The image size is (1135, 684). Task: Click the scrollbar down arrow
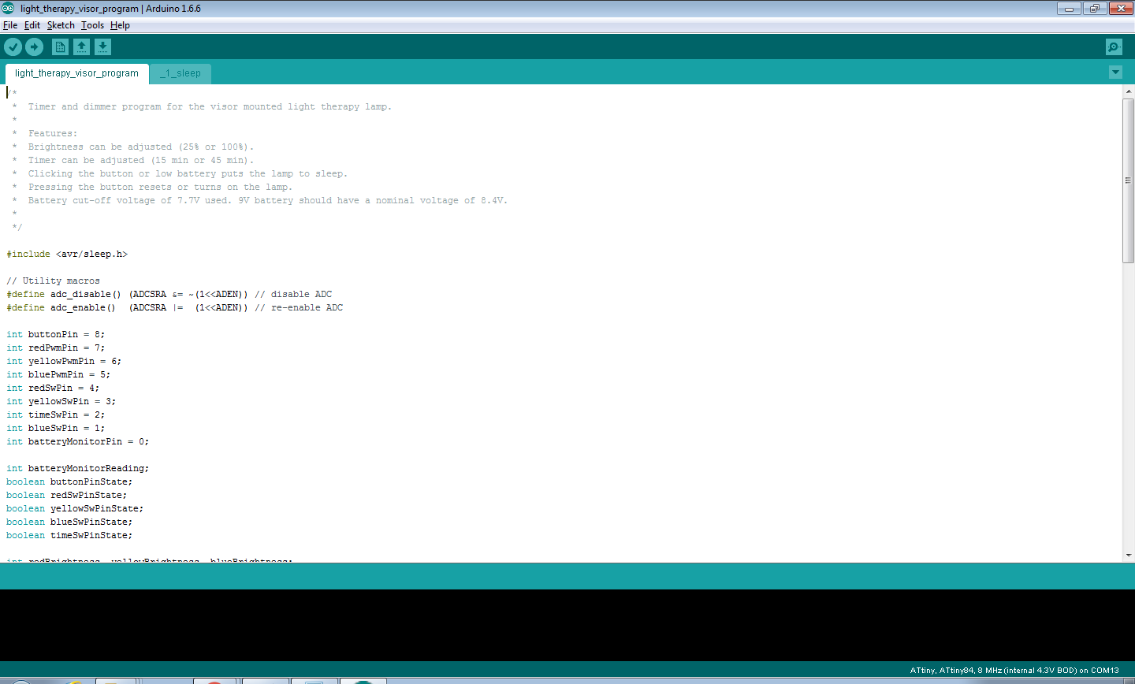click(x=1129, y=554)
